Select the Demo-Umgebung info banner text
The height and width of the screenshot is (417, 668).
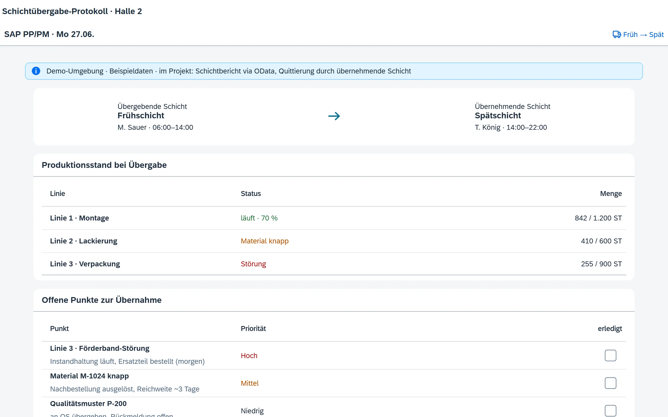click(229, 71)
